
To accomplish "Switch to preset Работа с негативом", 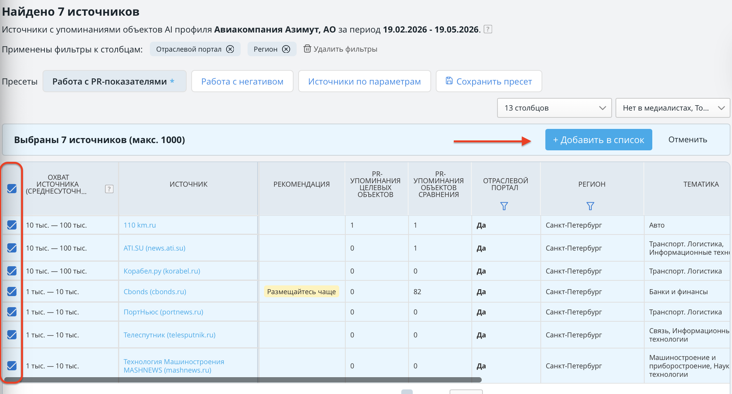I will coord(242,81).
